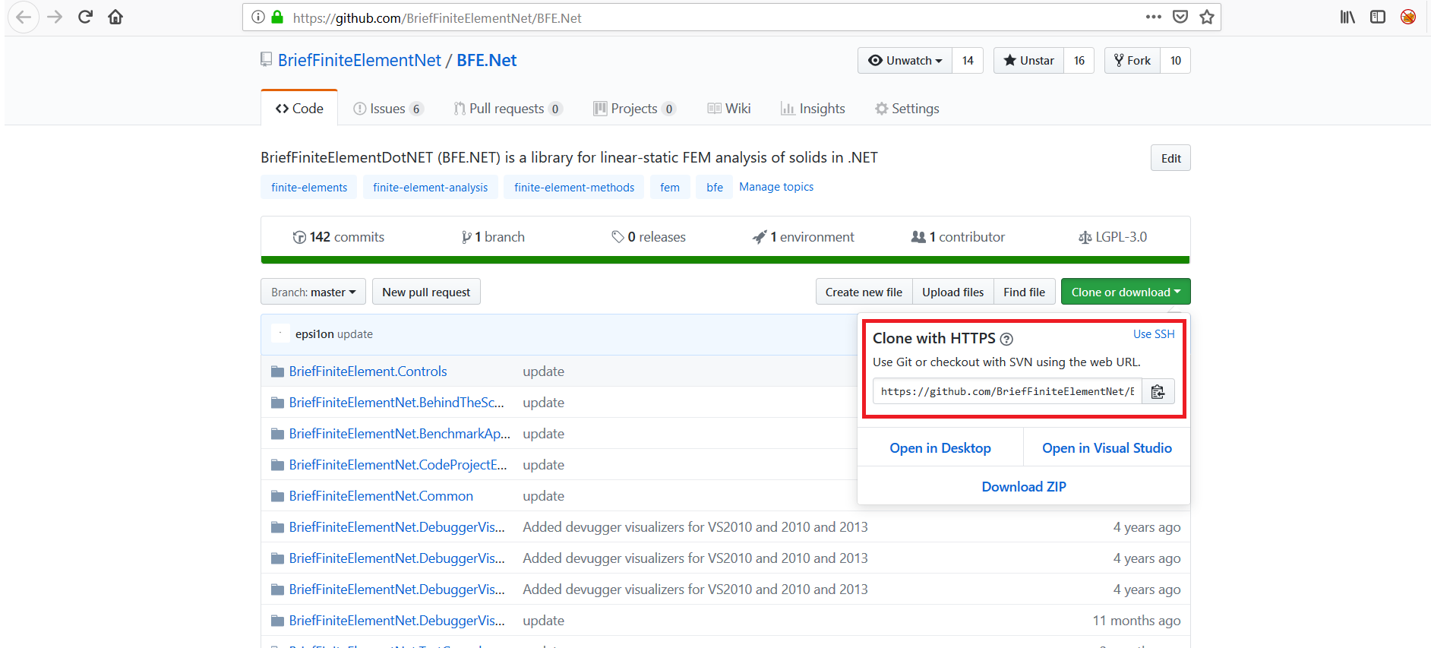Switch to the Code tab

click(299, 109)
